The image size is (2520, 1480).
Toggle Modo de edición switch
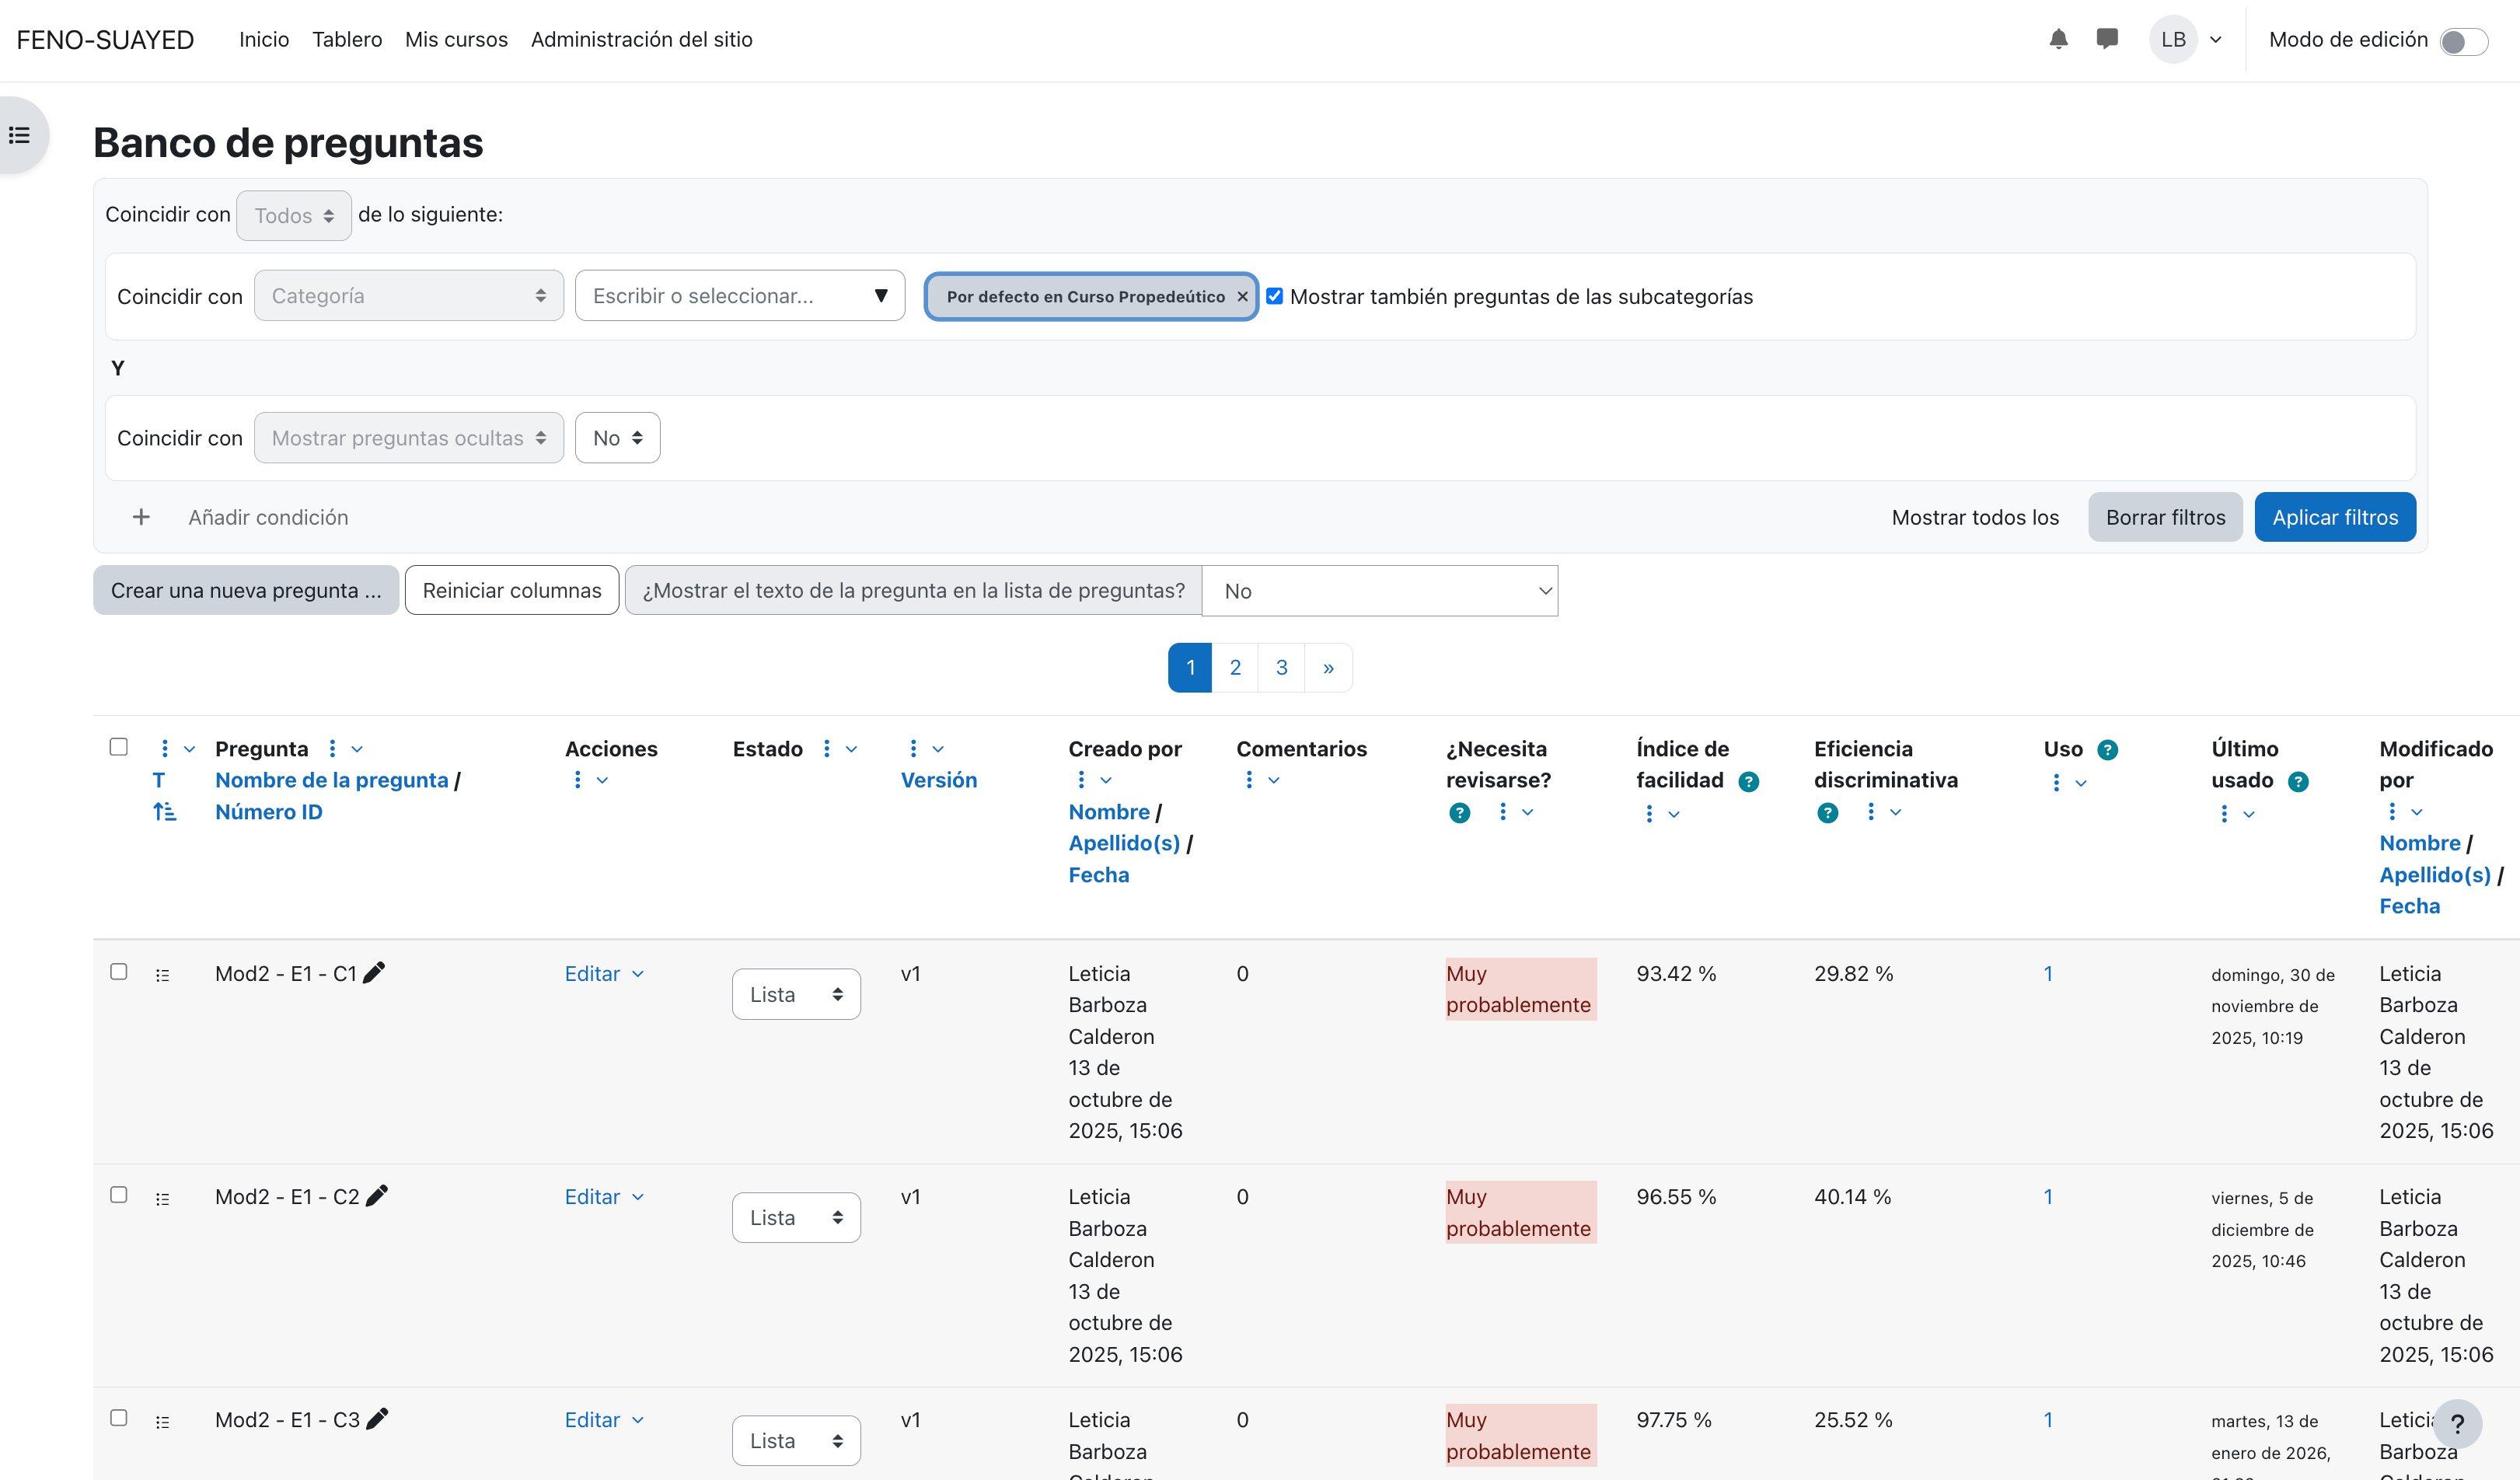2463,41
